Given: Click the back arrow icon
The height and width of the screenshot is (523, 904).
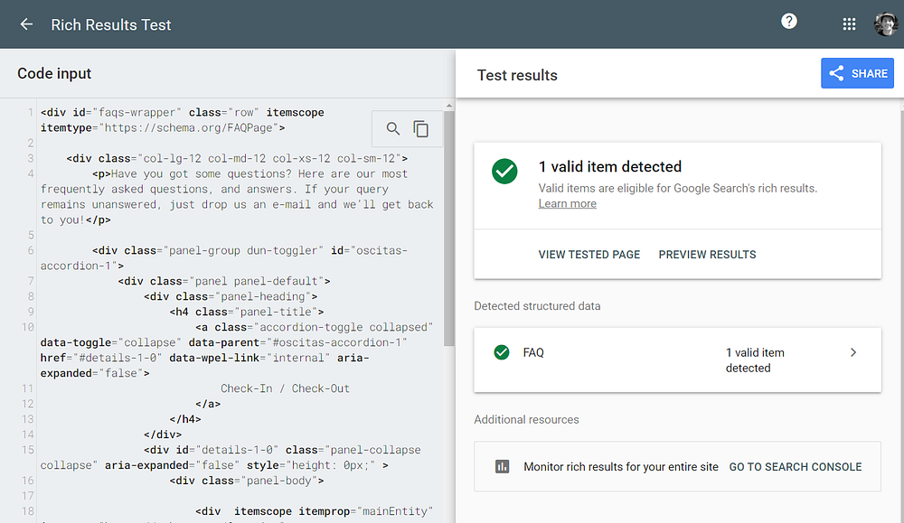Looking at the screenshot, I should tap(26, 24).
